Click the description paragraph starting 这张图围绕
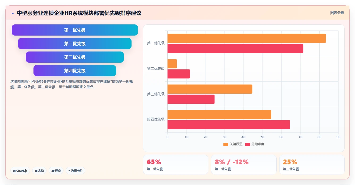355x185 pixels. coord(71,84)
